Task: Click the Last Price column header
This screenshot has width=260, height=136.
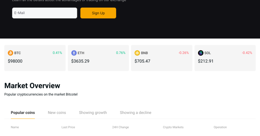Action: point(68,127)
